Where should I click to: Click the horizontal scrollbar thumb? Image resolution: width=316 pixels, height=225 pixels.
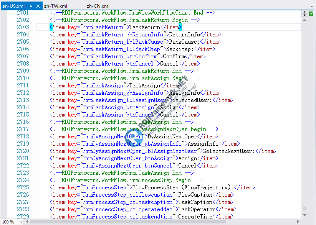(128, 222)
